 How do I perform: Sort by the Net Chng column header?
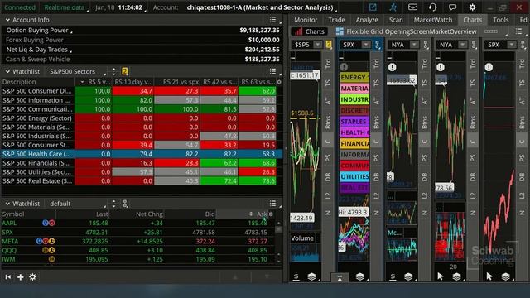click(x=137, y=214)
